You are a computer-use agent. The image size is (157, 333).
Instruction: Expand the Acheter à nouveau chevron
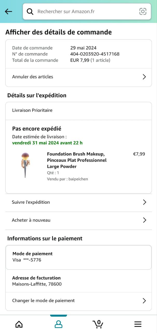pyautogui.click(x=145, y=220)
